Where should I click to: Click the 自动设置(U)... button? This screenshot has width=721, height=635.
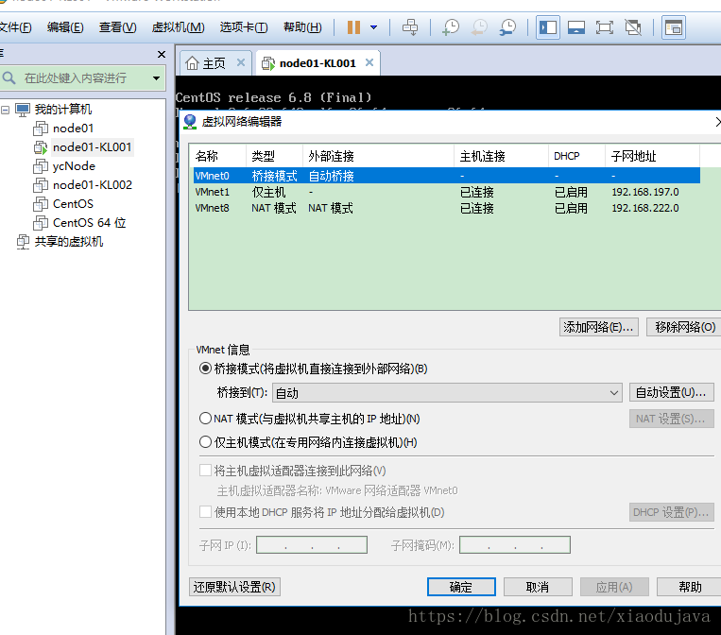point(671,392)
